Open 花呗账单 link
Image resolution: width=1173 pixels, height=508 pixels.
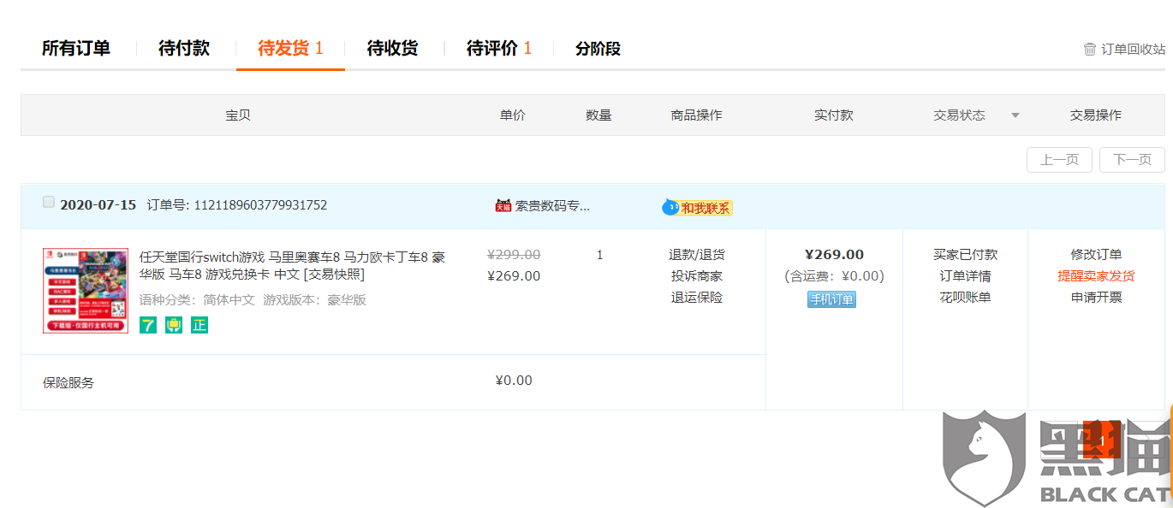pyautogui.click(x=965, y=298)
